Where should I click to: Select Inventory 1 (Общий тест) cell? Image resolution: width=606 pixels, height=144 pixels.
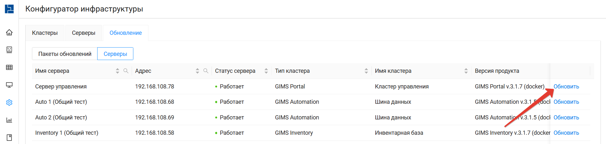[67, 133]
